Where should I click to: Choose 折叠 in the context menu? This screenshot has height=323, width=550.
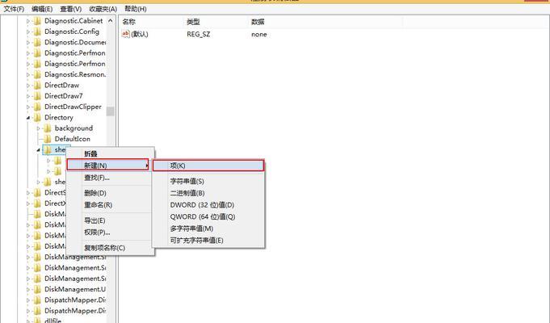[x=110, y=153]
